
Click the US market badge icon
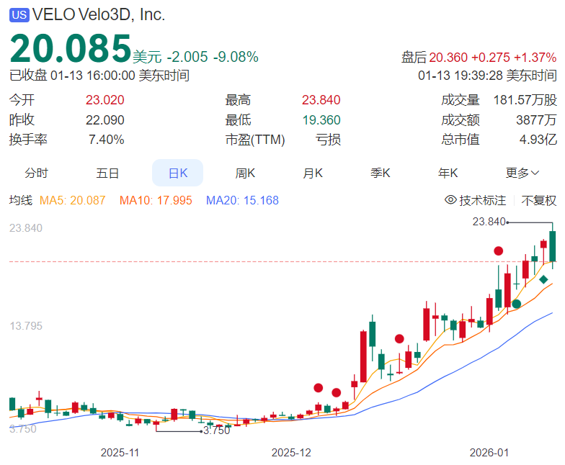[x=19, y=15]
